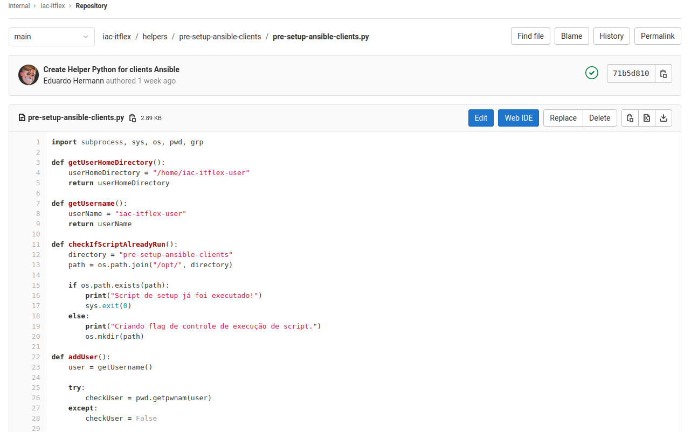Click the 'sys.exit(0)' code line
Image resolution: width=691 pixels, height=432 pixels.
(108, 306)
